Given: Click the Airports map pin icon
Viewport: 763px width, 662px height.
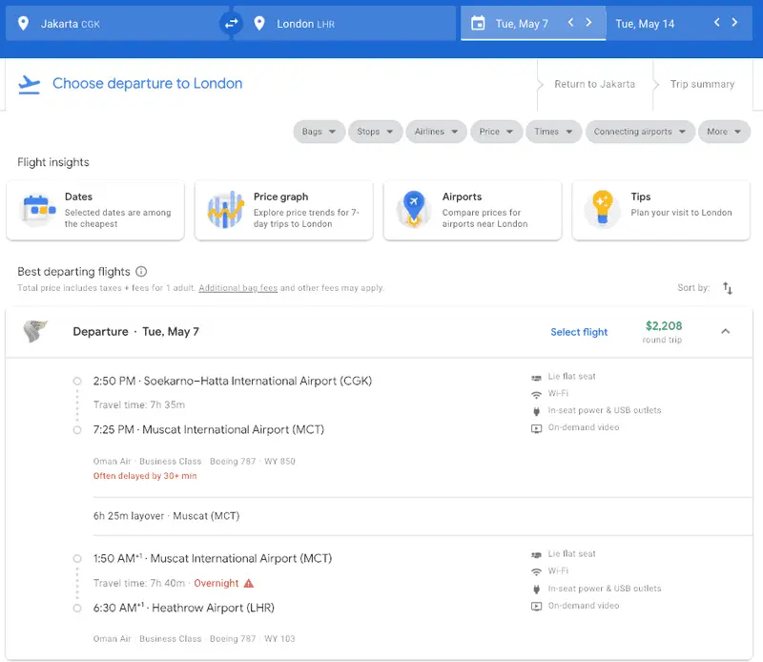Looking at the screenshot, I should (414, 209).
